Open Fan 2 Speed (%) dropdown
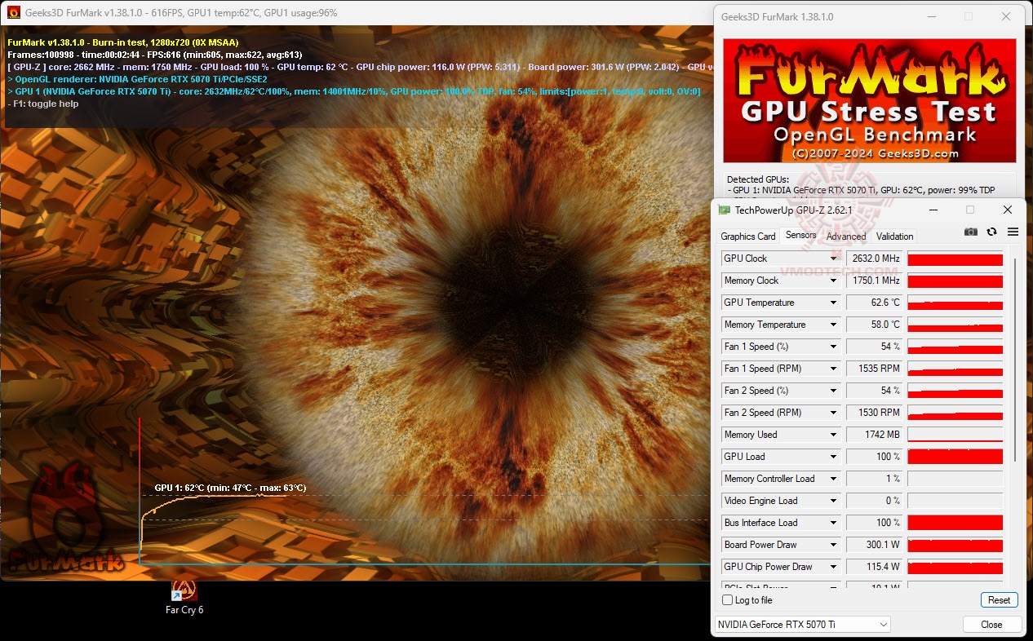 [x=833, y=391]
